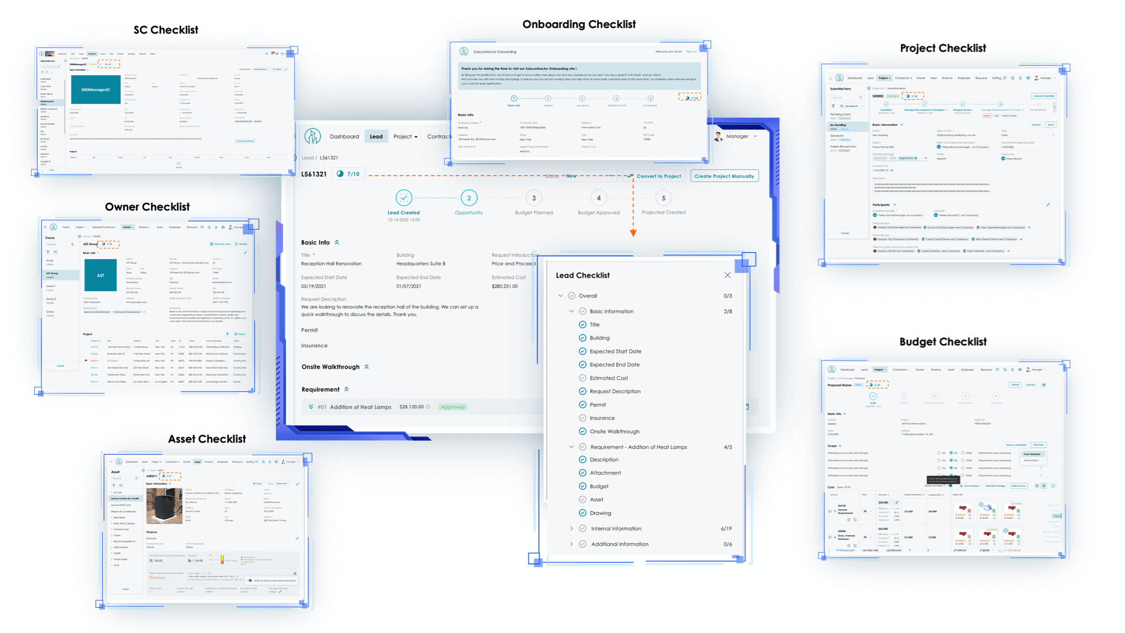The height and width of the screenshot is (633, 1125).
Task: Click the building logo icon in lead navbar
Action: click(x=313, y=137)
